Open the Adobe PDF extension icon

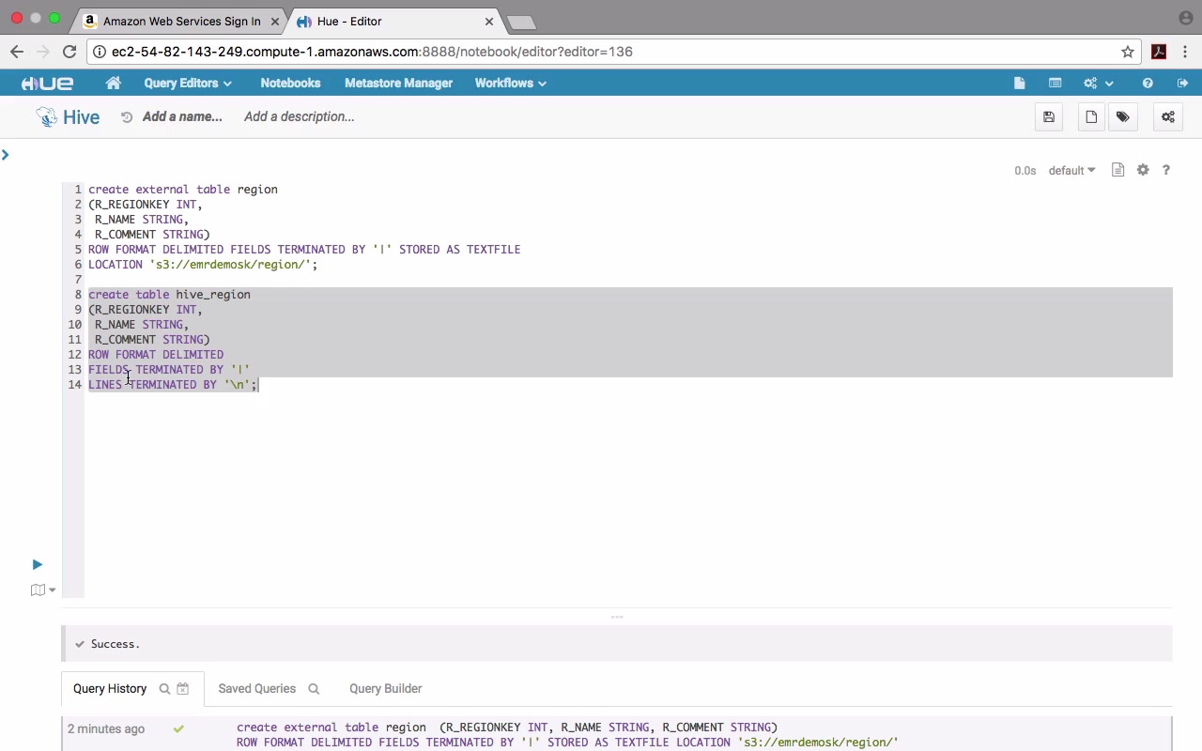click(1159, 52)
